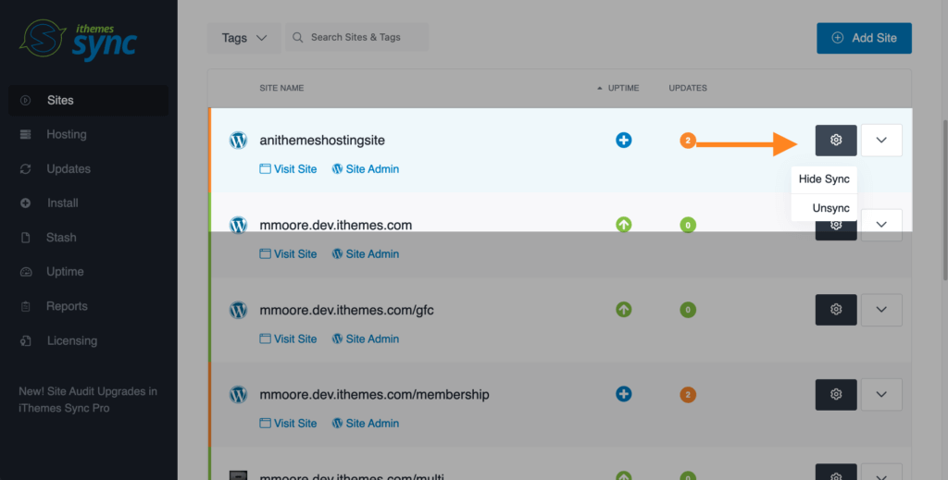Click the 0 updates badge for gfc site
The width and height of the screenshot is (948, 480).
coord(688,310)
